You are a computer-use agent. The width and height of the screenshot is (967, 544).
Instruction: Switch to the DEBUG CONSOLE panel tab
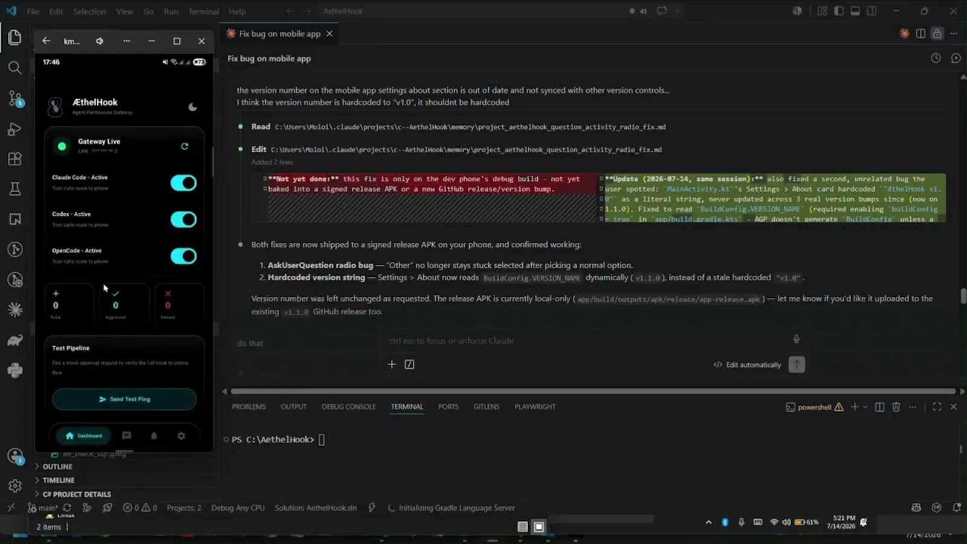[349, 407]
